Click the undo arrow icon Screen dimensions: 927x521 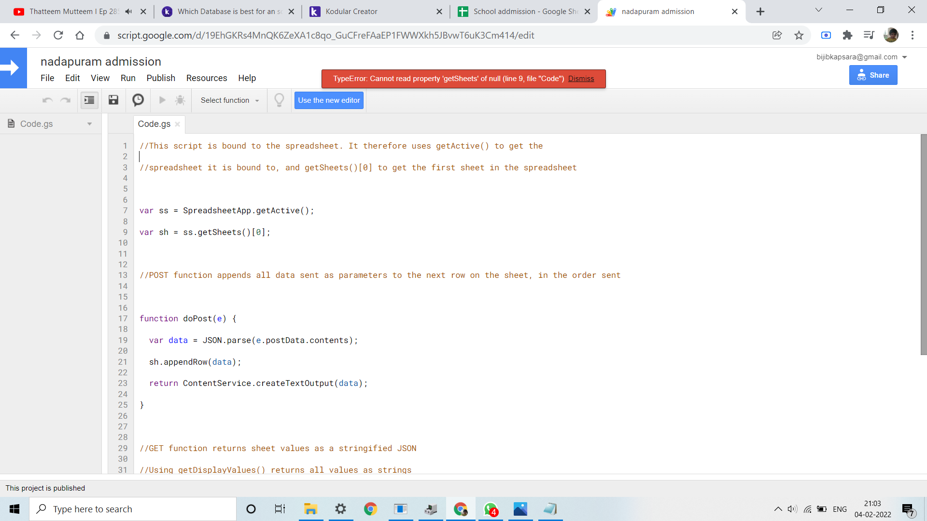(47, 100)
